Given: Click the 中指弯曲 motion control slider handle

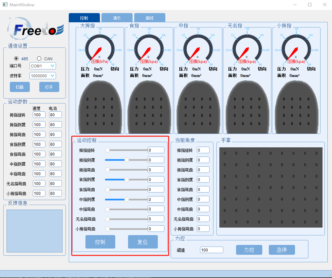Looking at the screenshot, I should click(107, 209).
